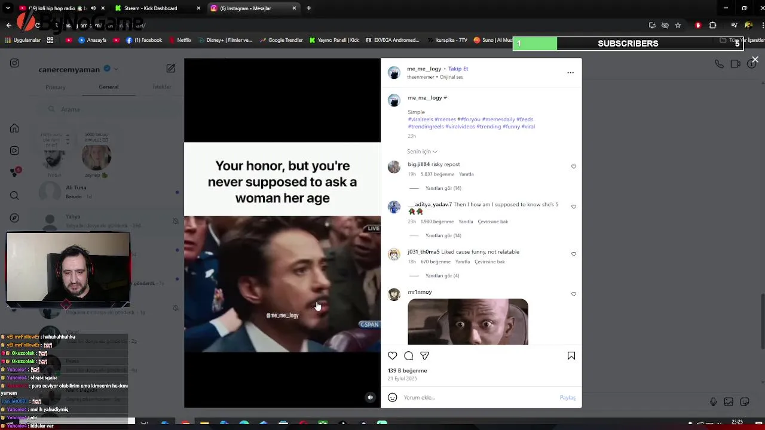The height and width of the screenshot is (430, 765).
Task: Open Messages icon with notification badge
Action: click(14, 173)
